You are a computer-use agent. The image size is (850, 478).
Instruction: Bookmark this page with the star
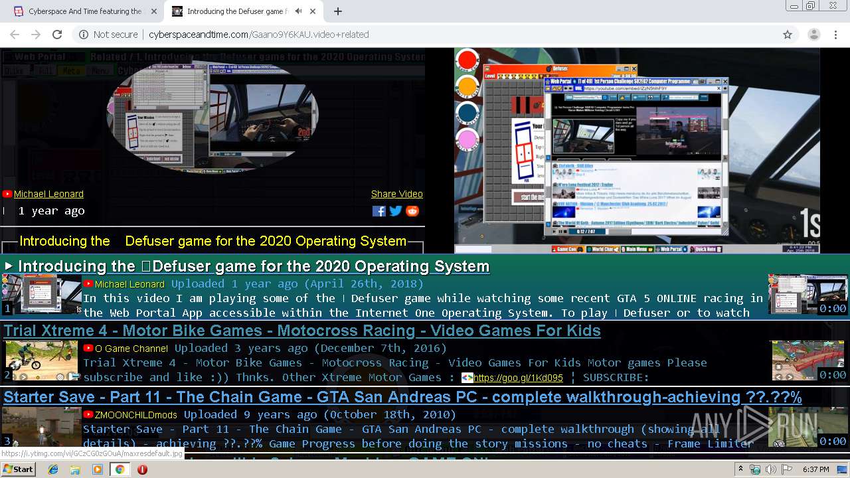coord(788,35)
